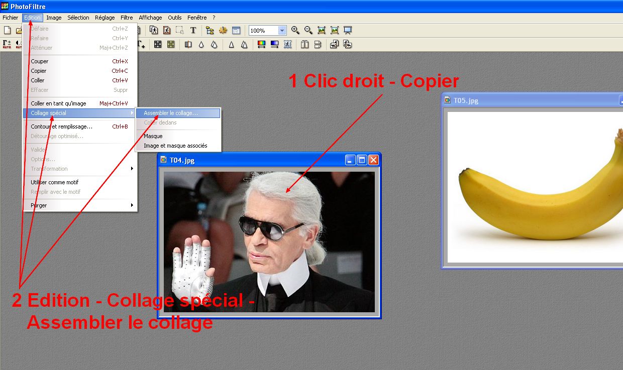623x370 pixels.
Task: Open the Filtre menu
Action: pos(127,18)
